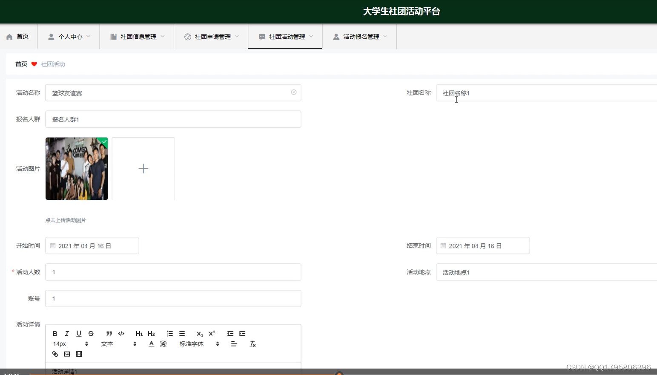657x375 pixels.
Task: Click the 首页 breadcrumb link
Action: [x=21, y=64]
